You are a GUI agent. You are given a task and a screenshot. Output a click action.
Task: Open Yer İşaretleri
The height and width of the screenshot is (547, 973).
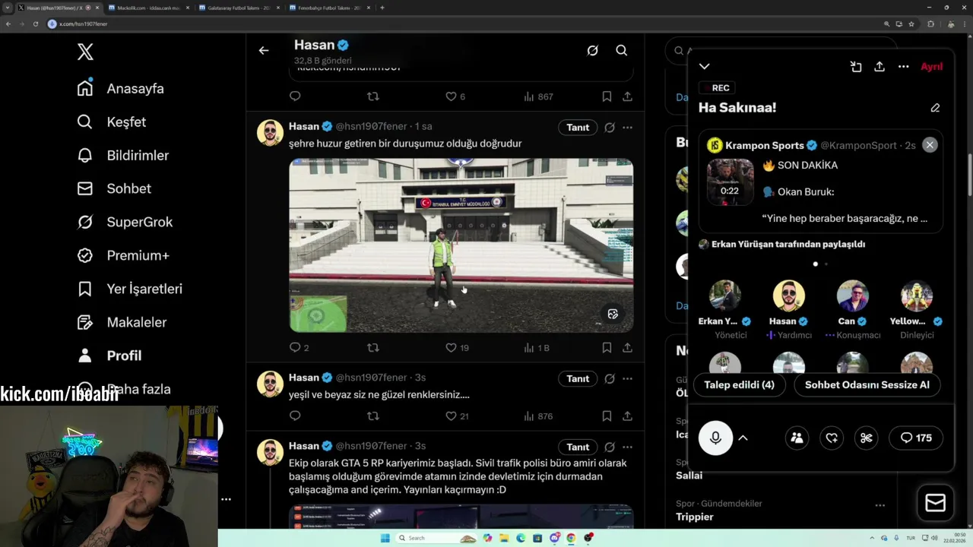click(x=130, y=289)
